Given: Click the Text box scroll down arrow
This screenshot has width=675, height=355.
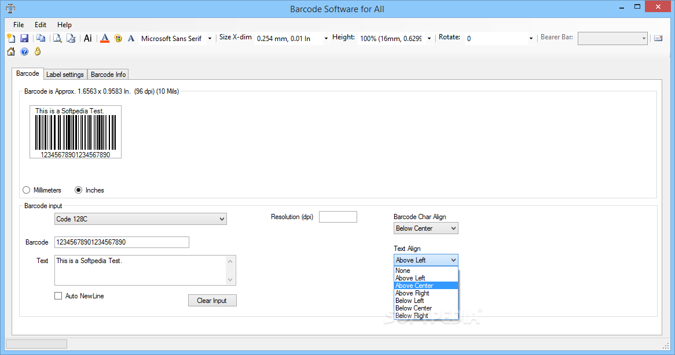Looking at the screenshot, I should click(x=230, y=280).
